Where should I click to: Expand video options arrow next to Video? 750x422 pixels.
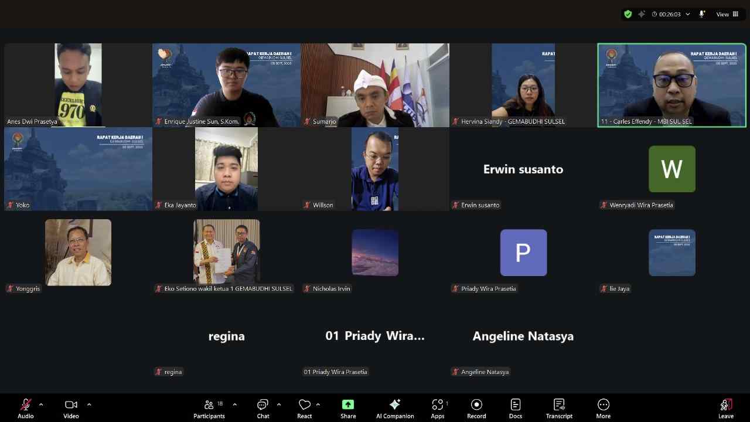click(89, 404)
